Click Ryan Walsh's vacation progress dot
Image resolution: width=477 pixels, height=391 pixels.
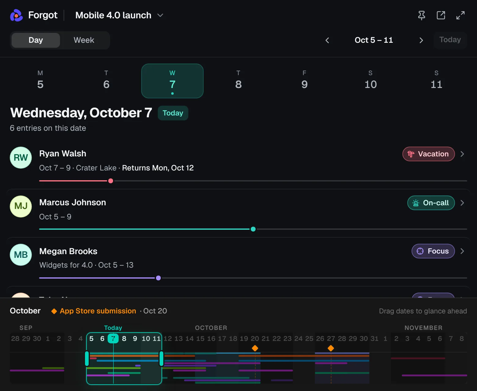(x=111, y=181)
